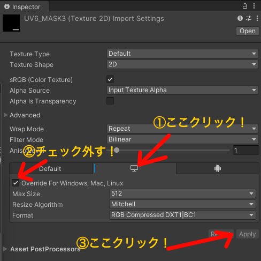Open the Resize Algorithm dropdown
This screenshot has height=261, width=261.
182,204
